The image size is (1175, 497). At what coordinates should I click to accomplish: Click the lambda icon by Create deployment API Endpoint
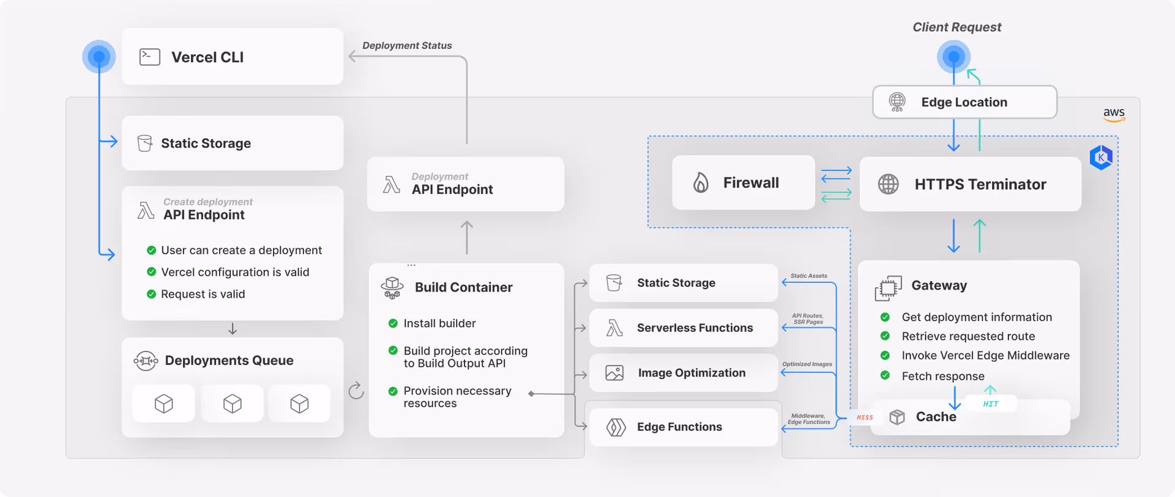pyautogui.click(x=146, y=210)
